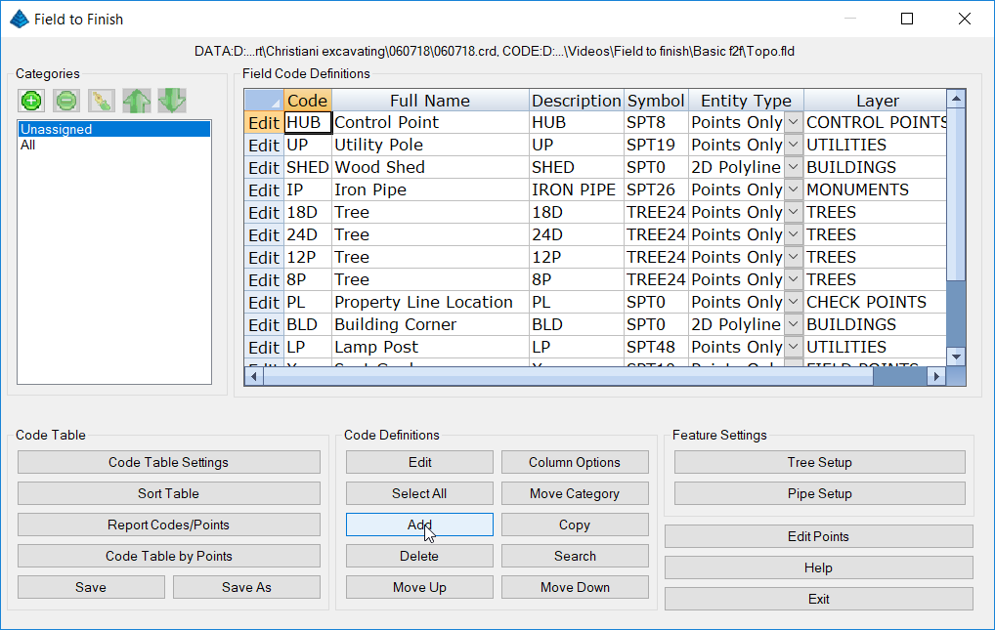Click the Move Up button

point(419,587)
